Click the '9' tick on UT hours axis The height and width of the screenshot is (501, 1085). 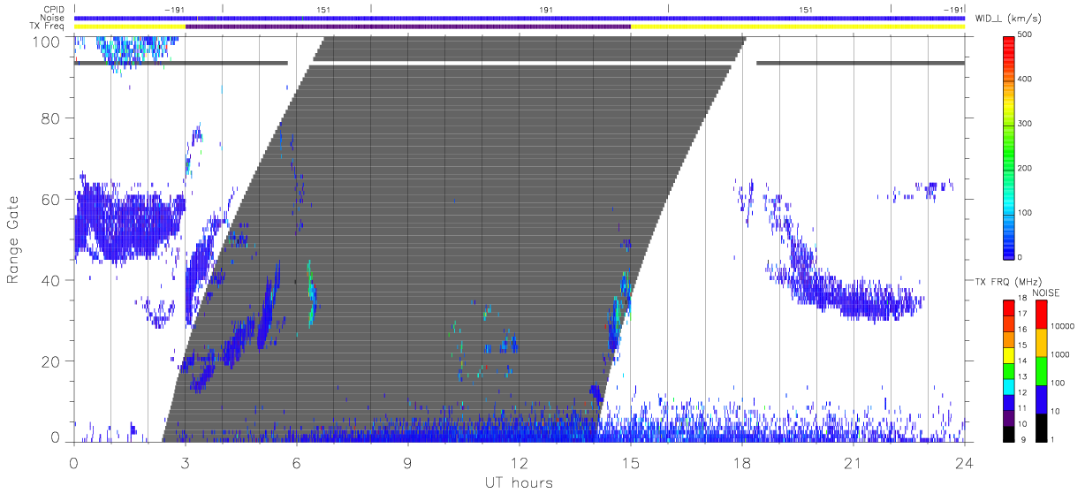[x=407, y=461]
